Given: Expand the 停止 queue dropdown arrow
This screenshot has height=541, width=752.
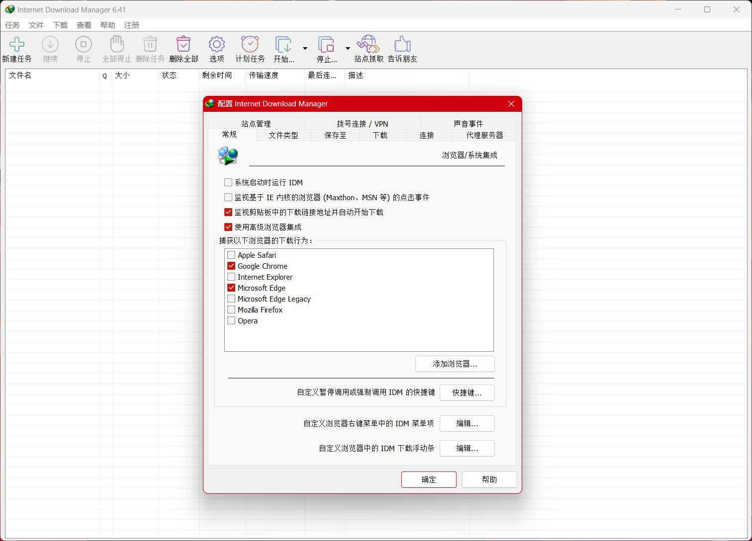Looking at the screenshot, I should click(348, 48).
